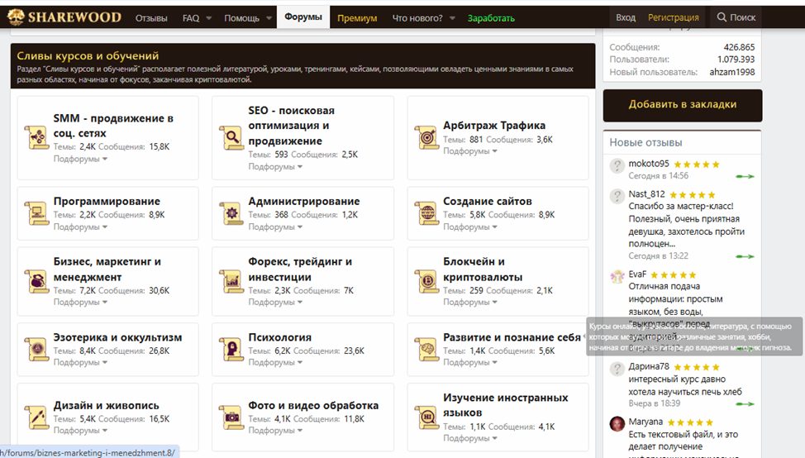Screen dimensions: 805x458
Task: Open the Помощь menu item
Action: pyautogui.click(x=242, y=18)
